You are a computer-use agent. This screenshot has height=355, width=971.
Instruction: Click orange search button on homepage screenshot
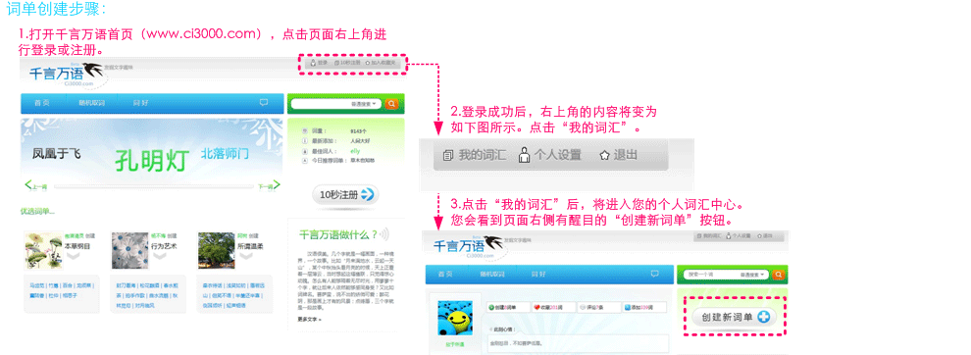[391, 104]
